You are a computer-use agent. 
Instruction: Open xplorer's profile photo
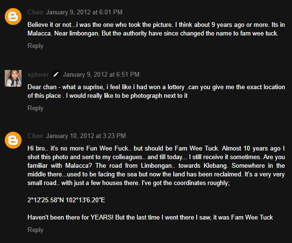coord(13,78)
